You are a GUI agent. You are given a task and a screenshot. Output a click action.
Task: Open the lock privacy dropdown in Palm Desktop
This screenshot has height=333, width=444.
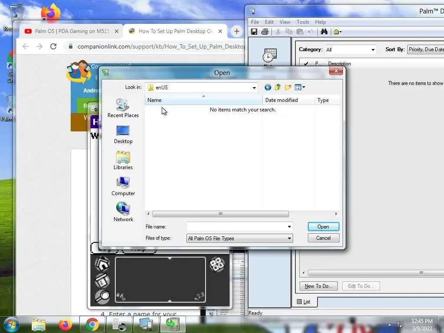pos(337,32)
